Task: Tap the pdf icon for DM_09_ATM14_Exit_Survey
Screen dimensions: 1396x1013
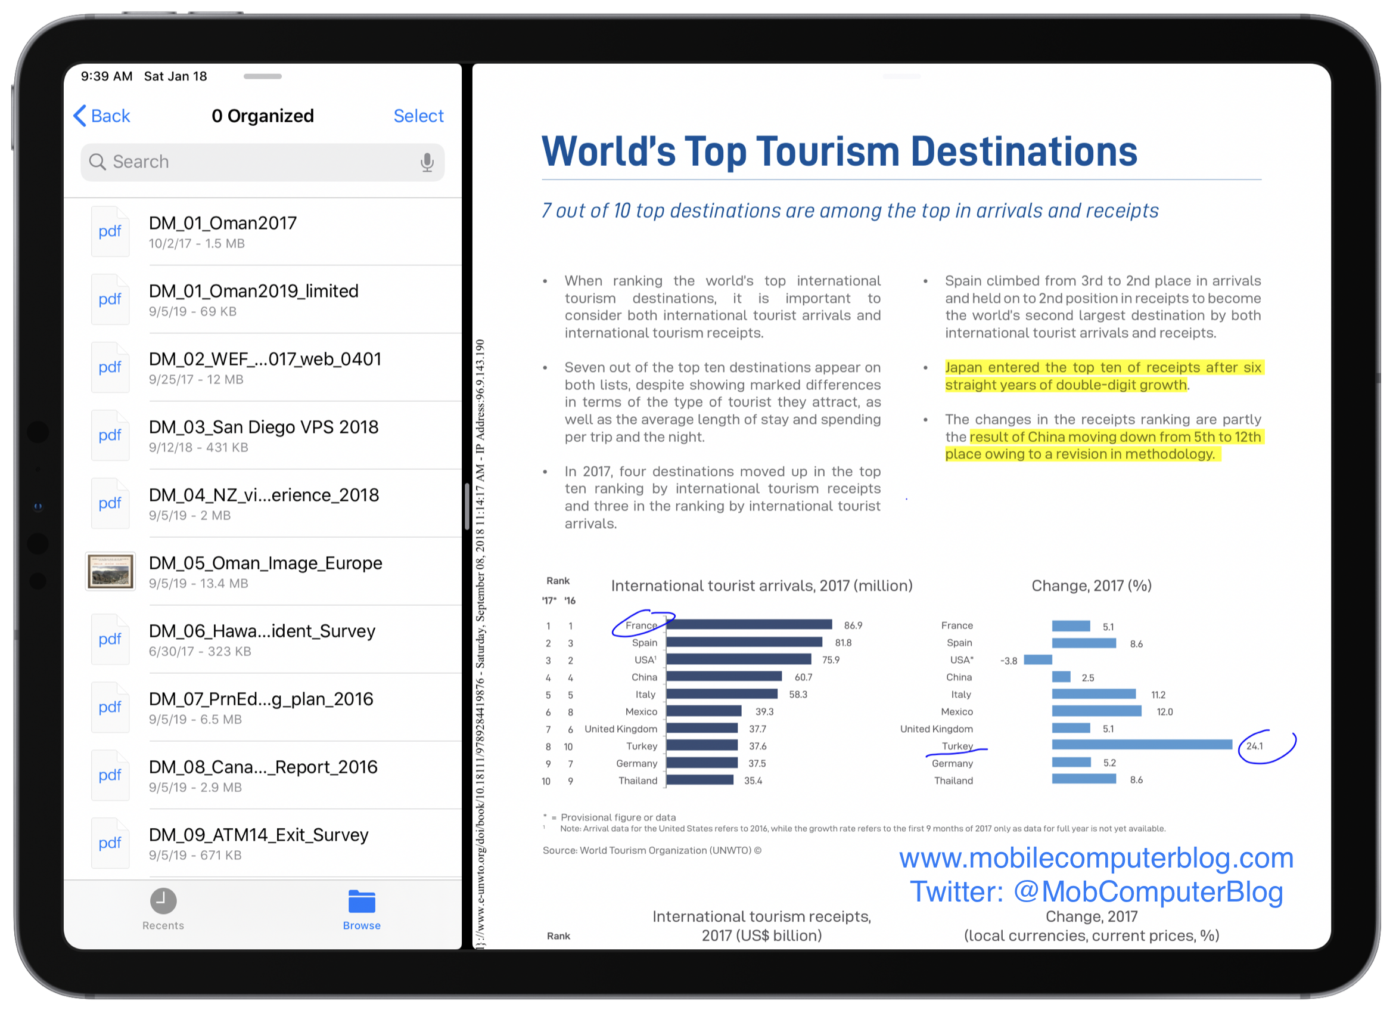Action: [110, 843]
